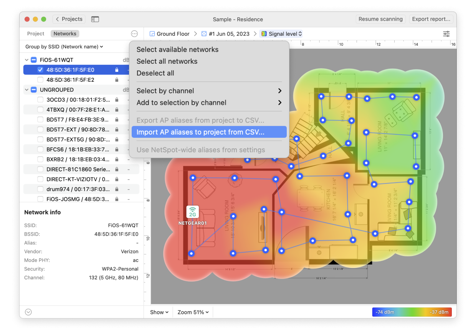This screenshot has height=330, width=476.
Task: Click the Resume scanning button
Action: click(x=380, y=19)
